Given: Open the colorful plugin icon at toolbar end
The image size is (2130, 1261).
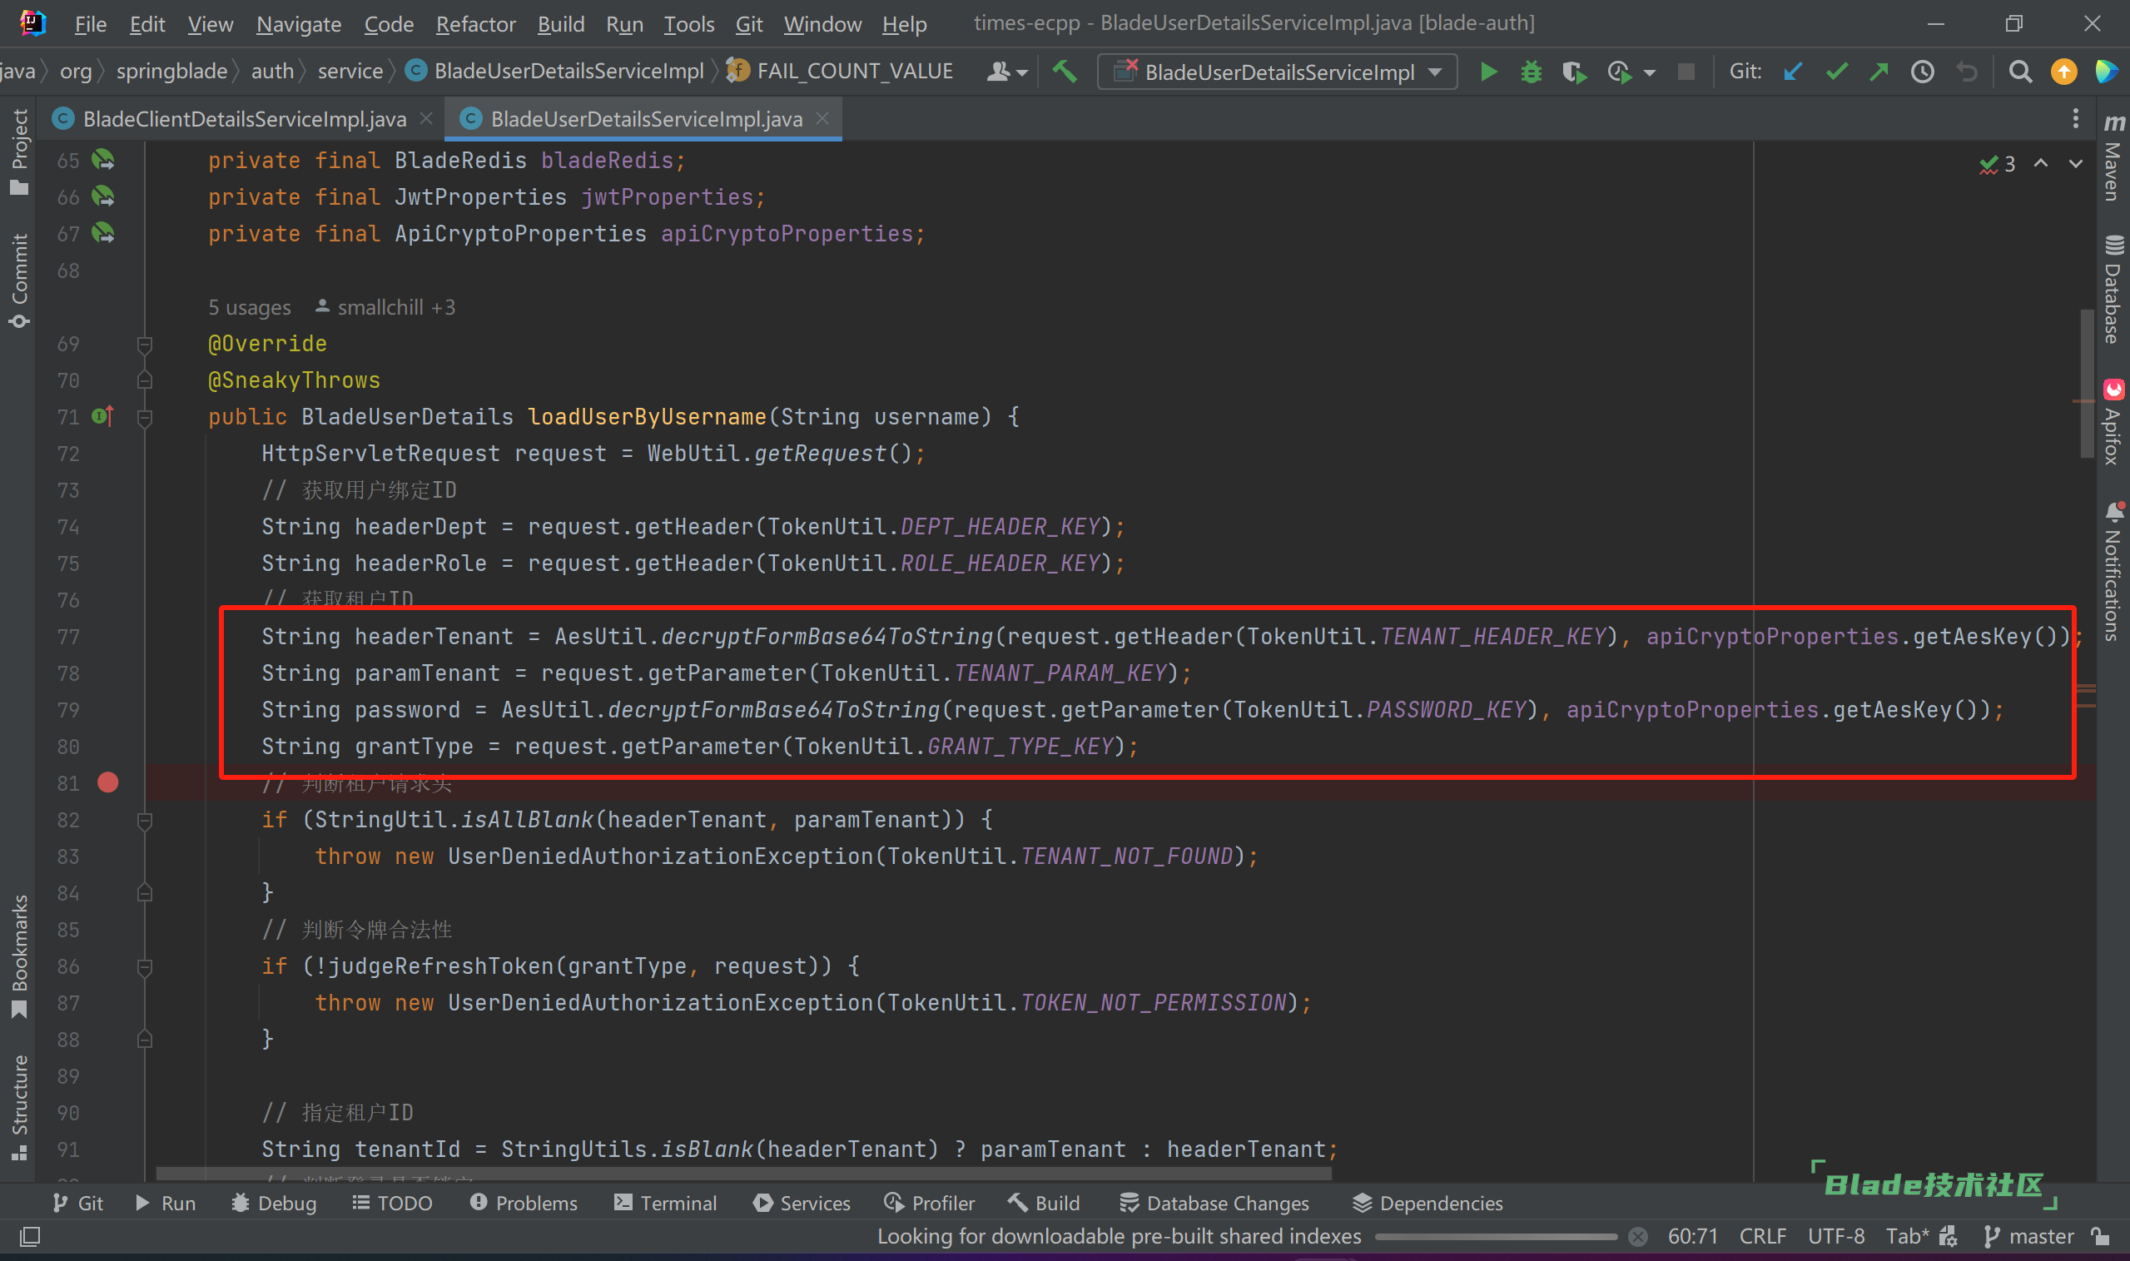Looking at the screenshot, I should click(x=2107, y=72).
